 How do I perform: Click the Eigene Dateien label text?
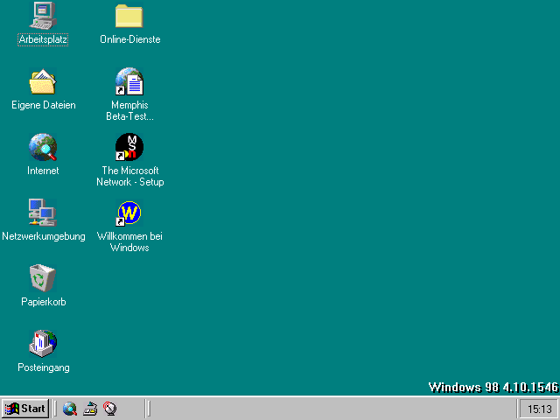click(44, 105)
